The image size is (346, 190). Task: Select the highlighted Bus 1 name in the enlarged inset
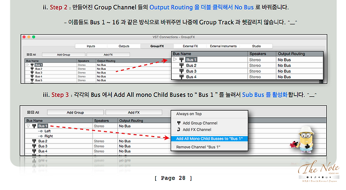[191, 60]
